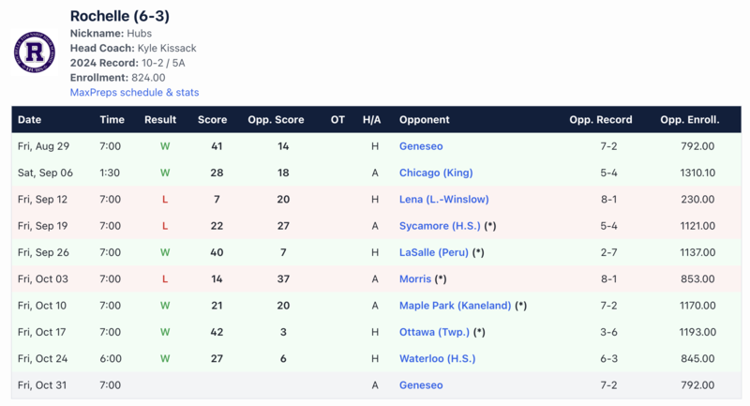Click the Lena (L.-Winslow) opponent link
The image size is (750, 406).
coord(443,199)
